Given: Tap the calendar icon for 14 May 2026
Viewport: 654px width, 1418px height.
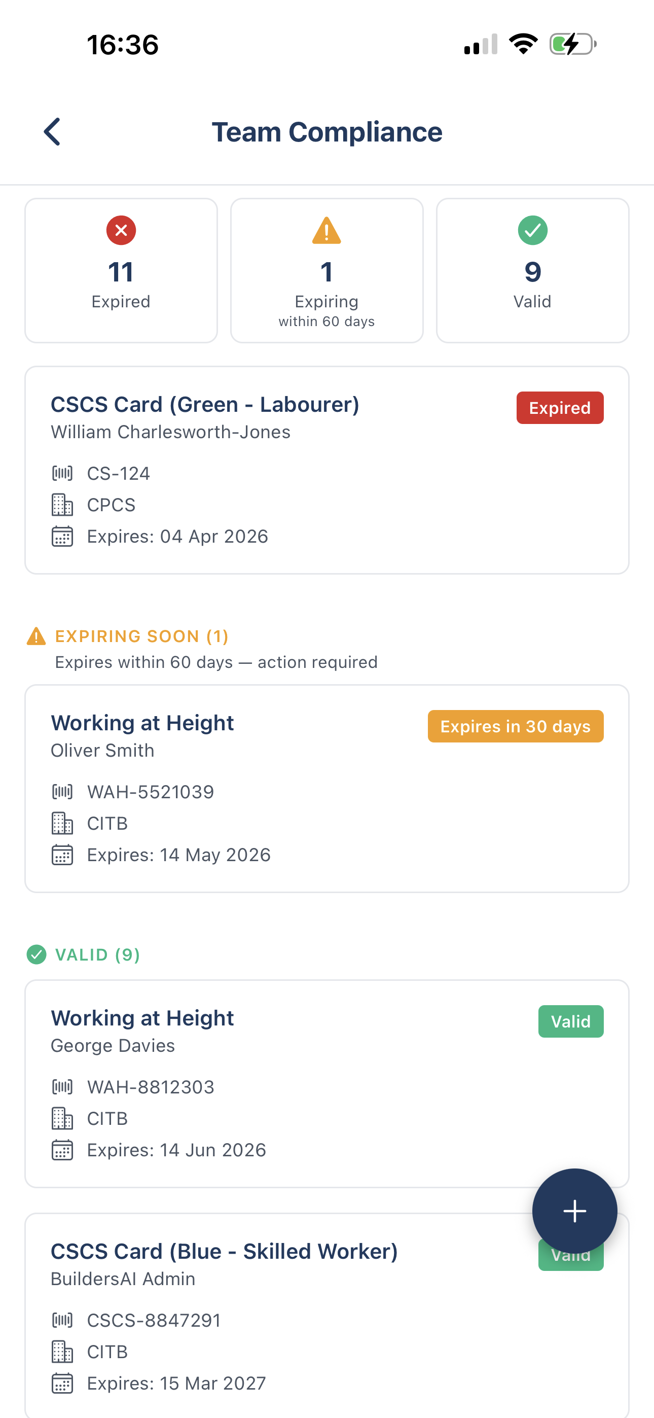Looking at the screenshot, I should tap(62, 855).
